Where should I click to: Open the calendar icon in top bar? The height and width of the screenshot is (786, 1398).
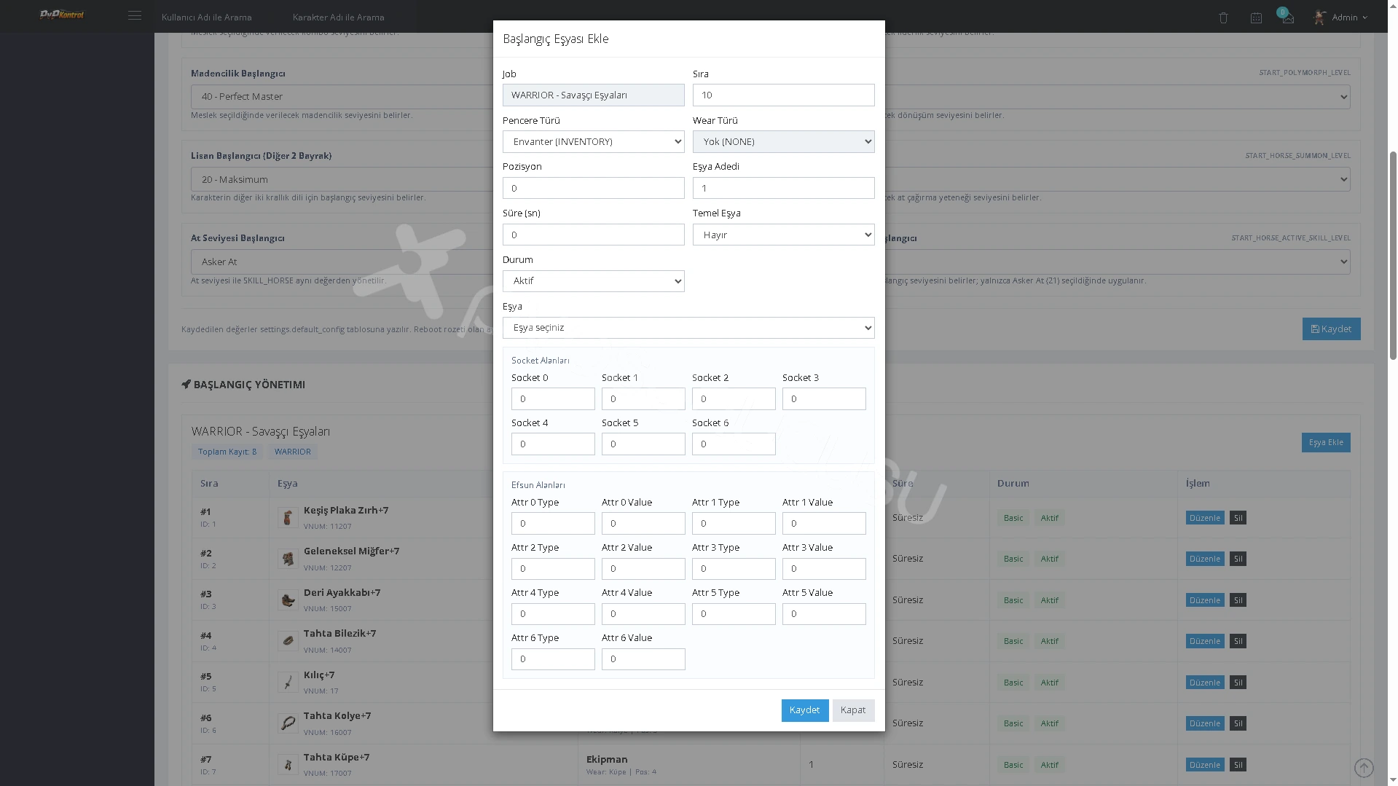pyautogui.click(x=1256, y=17)
